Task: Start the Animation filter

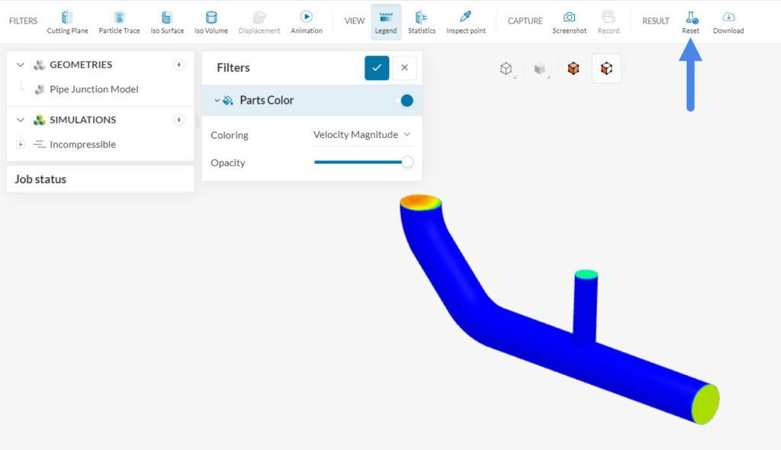Action: (x=306, y=21)
